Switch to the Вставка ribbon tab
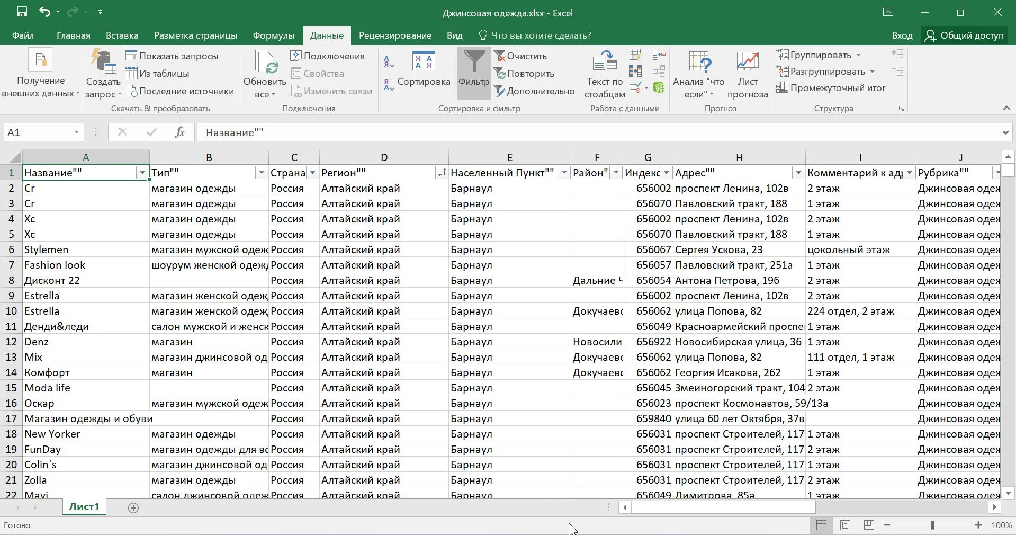The width and height of the screenshot is (1016, 535). point(122,35)
